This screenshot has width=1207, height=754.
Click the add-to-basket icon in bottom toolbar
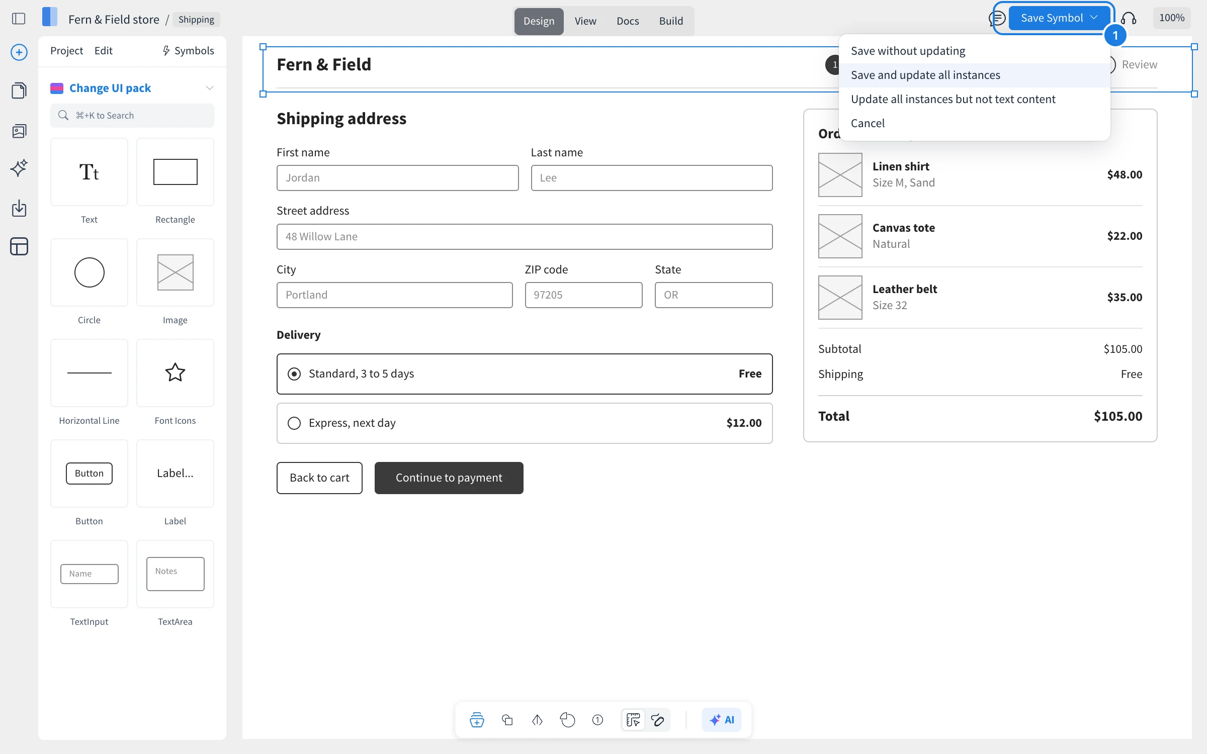[477, 720]
